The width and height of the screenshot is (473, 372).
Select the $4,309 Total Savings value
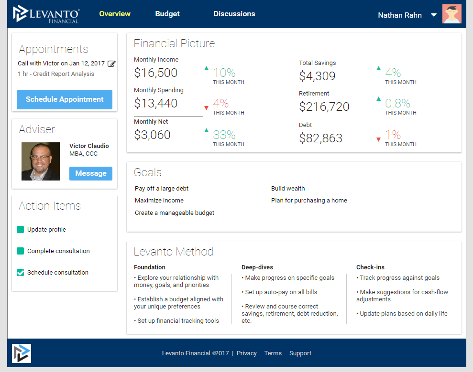click(317, 76)
